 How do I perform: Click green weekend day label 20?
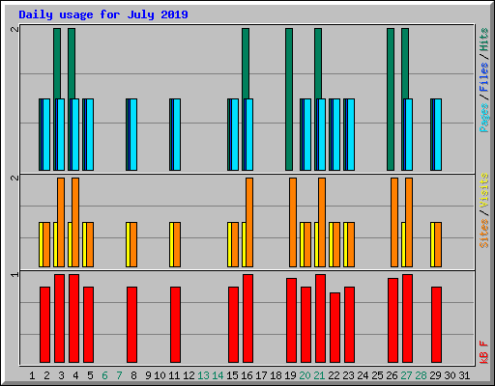click(x=305, y=375)
